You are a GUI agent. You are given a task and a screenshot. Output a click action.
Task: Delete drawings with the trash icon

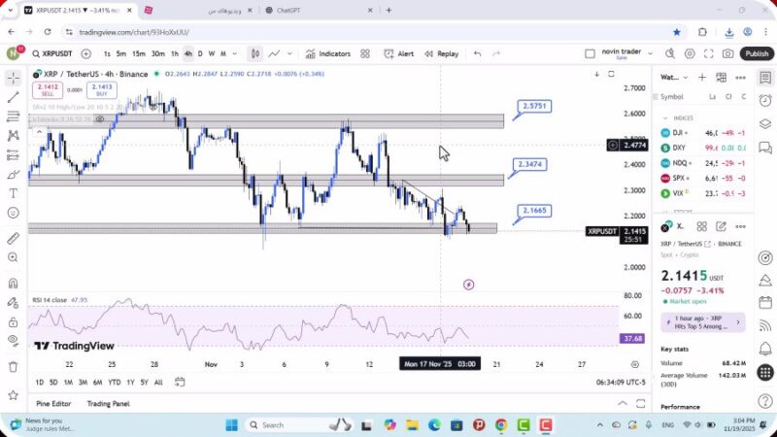(x=13, y=367)
